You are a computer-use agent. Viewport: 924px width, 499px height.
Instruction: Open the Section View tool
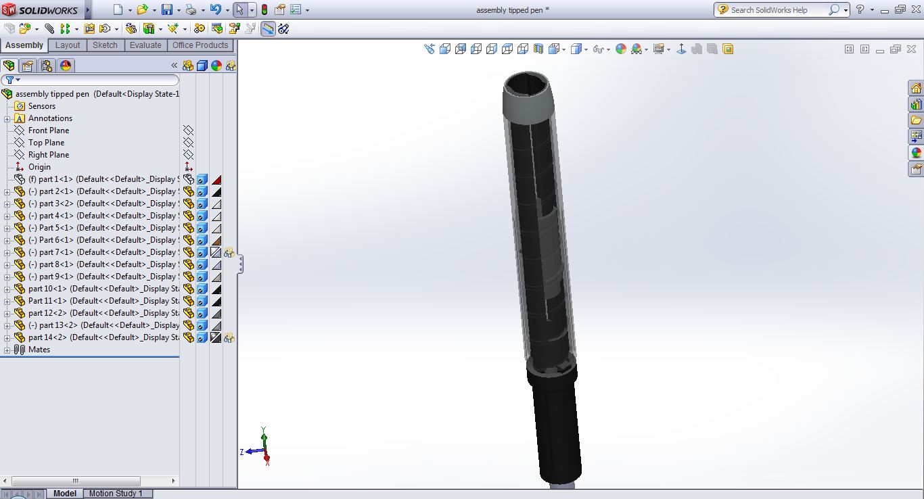[538, 49]
